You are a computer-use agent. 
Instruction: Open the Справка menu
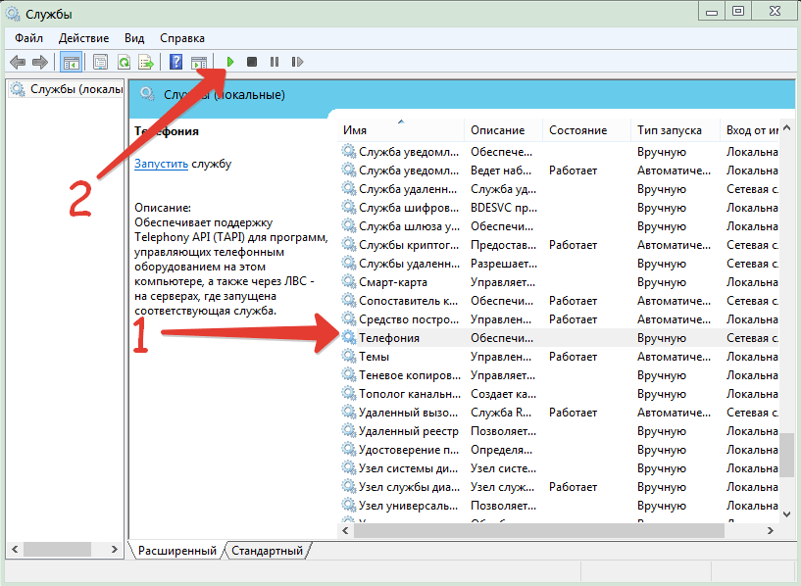tap(181, 37)
